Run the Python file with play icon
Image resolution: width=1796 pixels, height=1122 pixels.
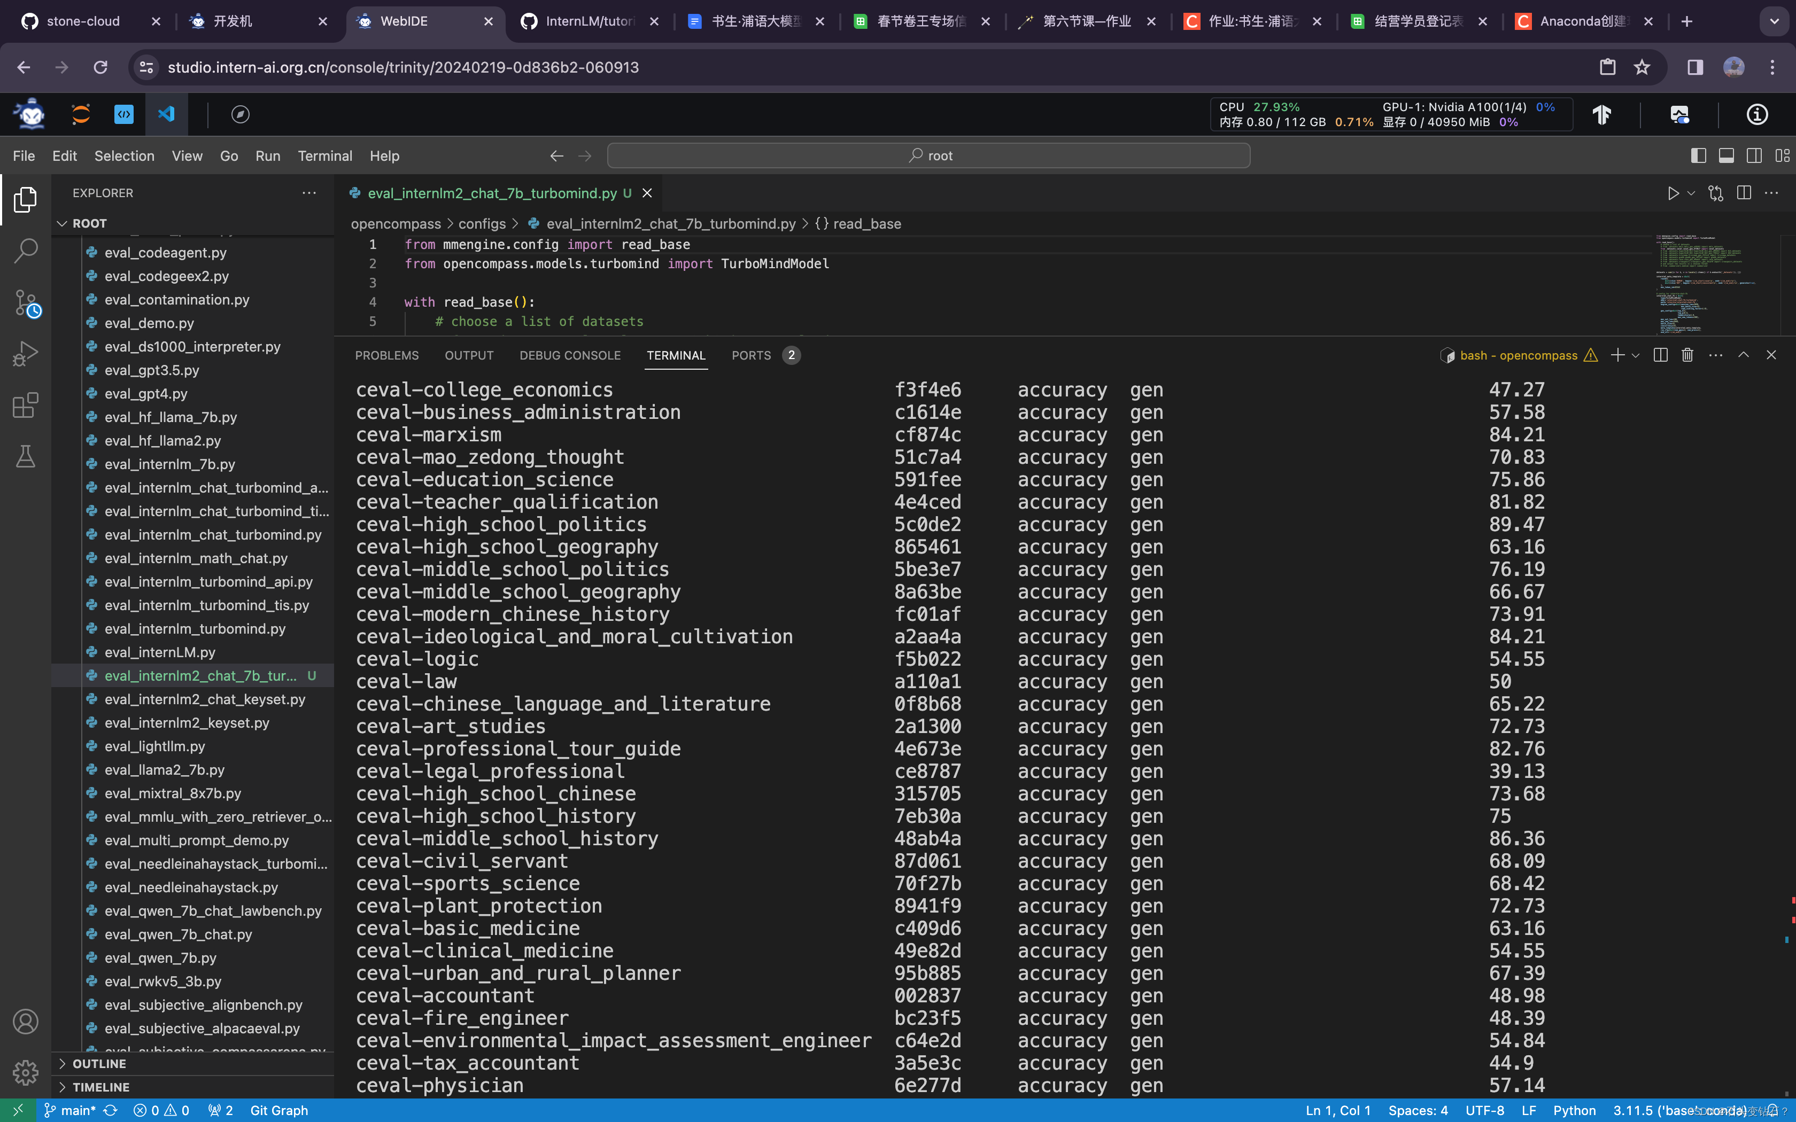point(1673,193)
